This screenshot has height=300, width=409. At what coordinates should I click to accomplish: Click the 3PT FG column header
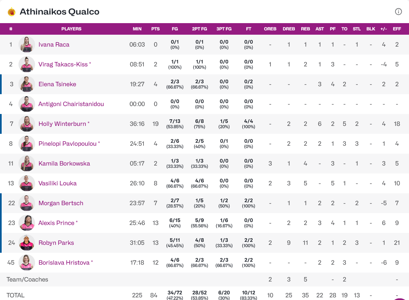point(224,29)
